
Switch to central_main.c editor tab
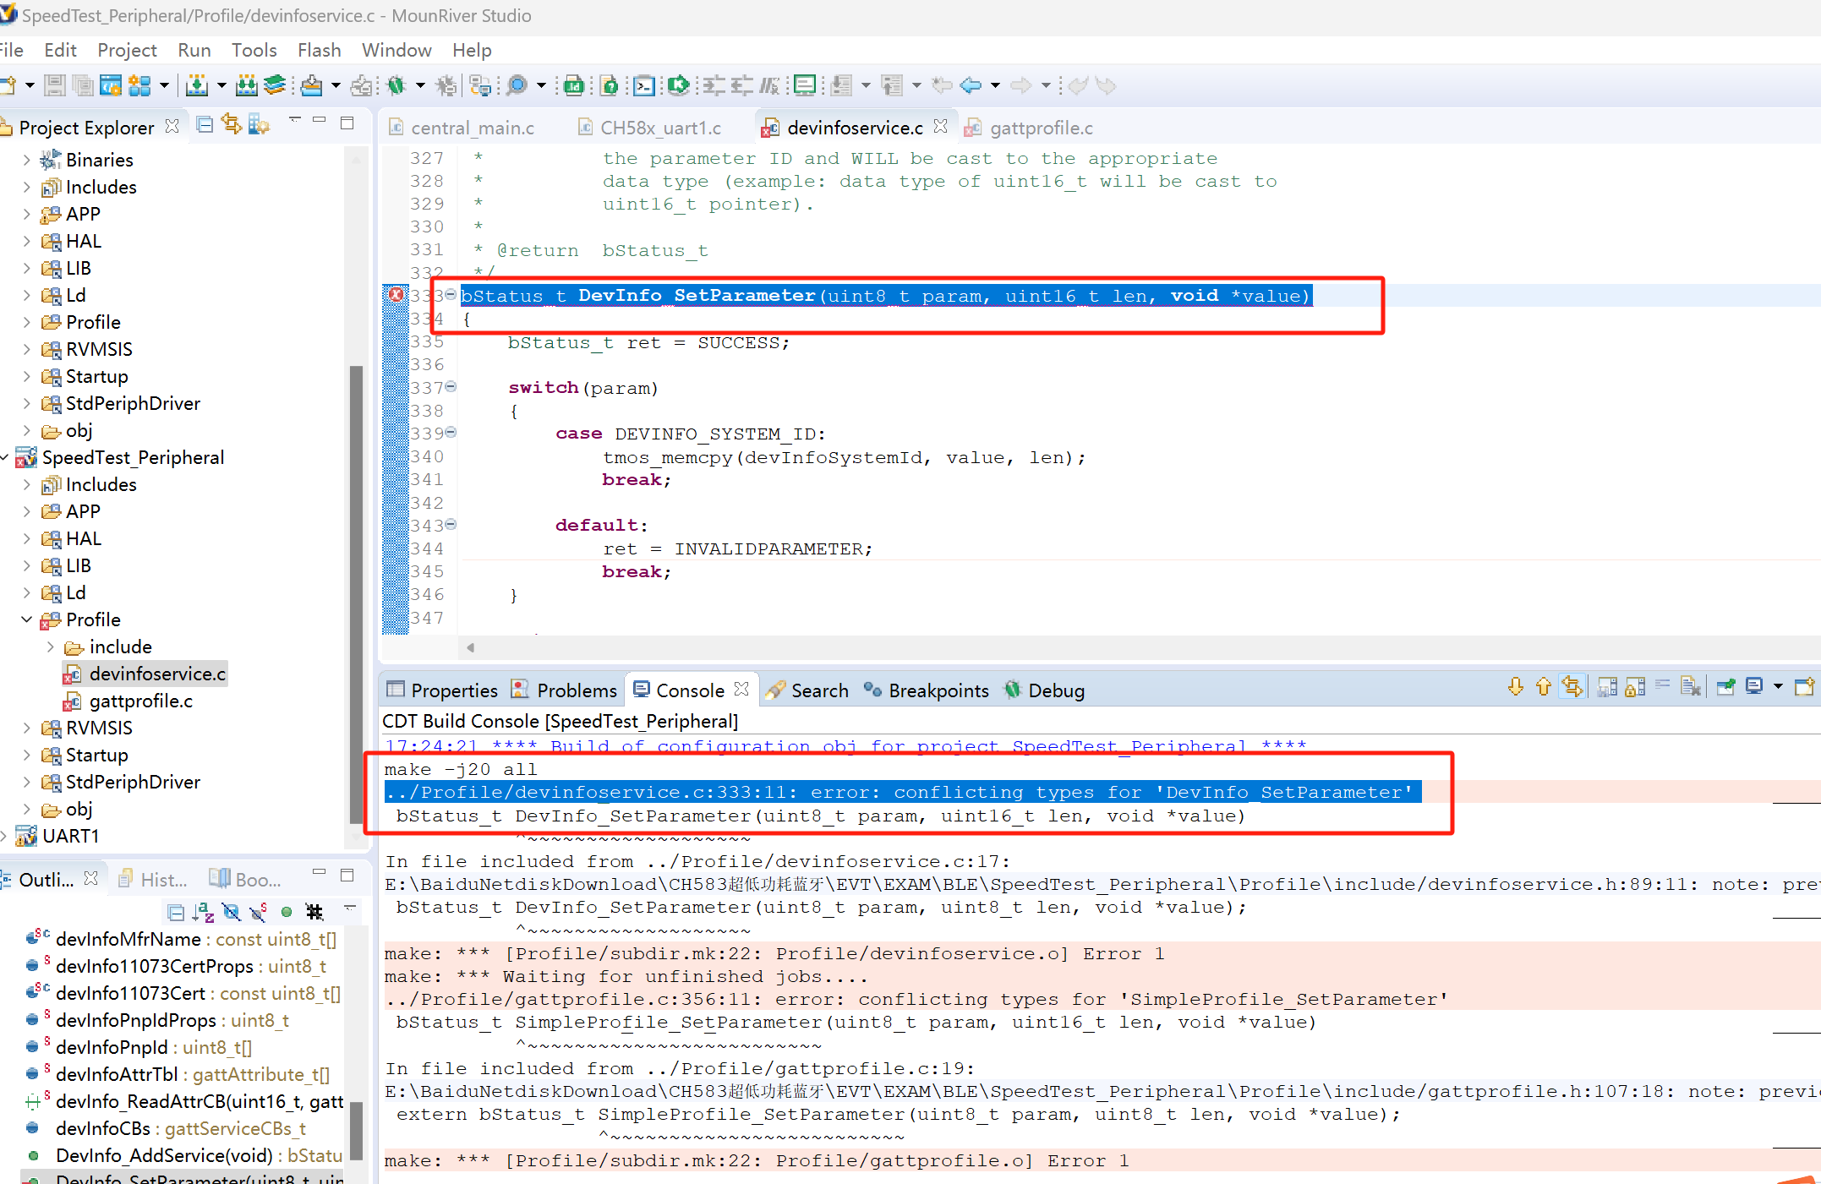(x=462, y=128)
